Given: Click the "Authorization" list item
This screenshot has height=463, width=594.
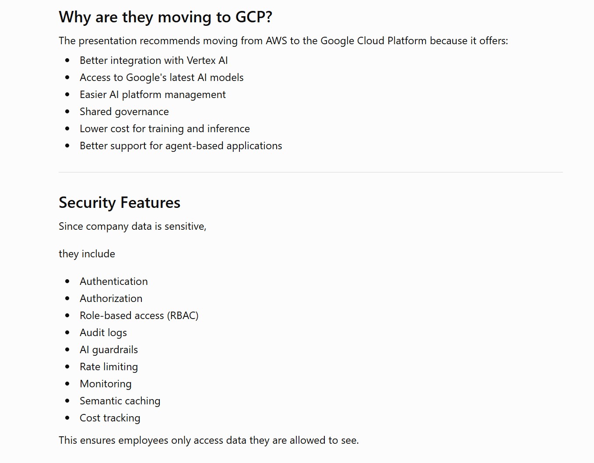Looking at the screenshot, I should 111,298.
